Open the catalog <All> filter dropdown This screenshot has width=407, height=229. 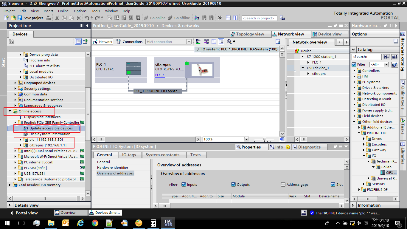386,64
